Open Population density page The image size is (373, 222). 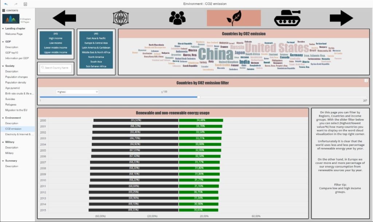point(16,82)
